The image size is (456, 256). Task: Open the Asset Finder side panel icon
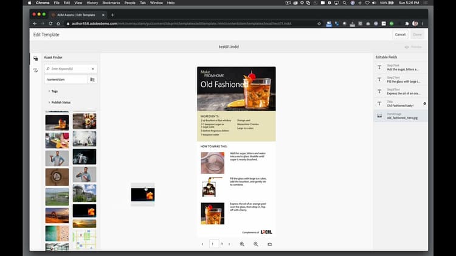coord(35,58)
